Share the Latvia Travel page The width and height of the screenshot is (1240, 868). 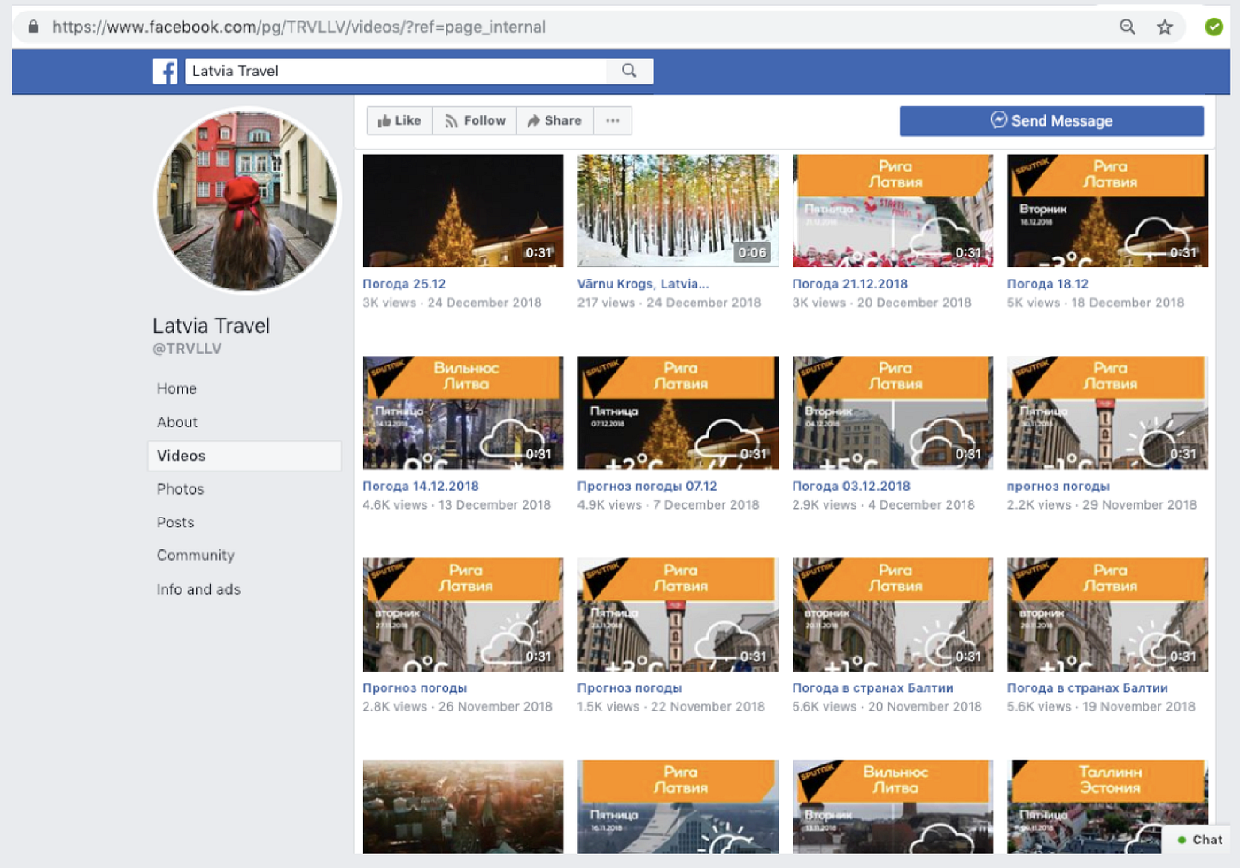click(554, 120)
